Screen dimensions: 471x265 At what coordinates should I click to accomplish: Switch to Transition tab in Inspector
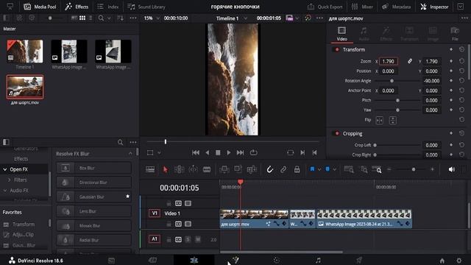[x=409, y=34]
